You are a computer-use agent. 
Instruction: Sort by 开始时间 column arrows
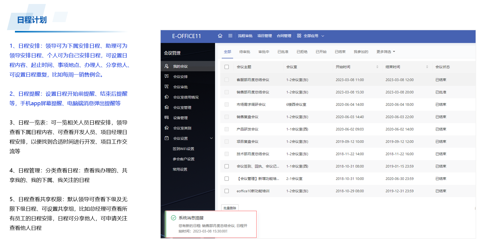pos(377,67)
